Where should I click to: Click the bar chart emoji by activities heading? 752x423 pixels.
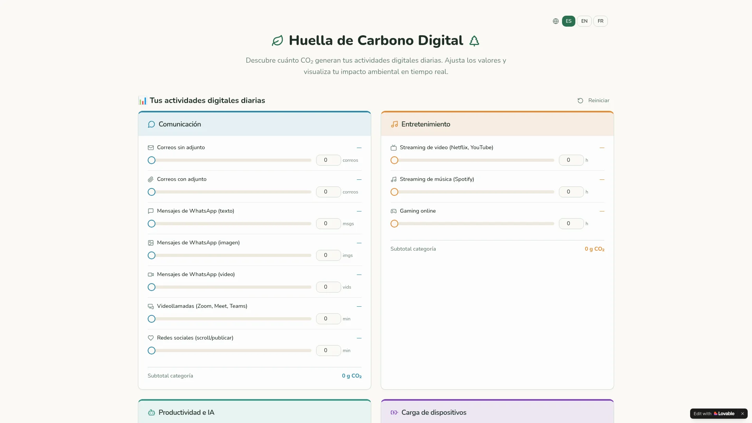point(143,101)
